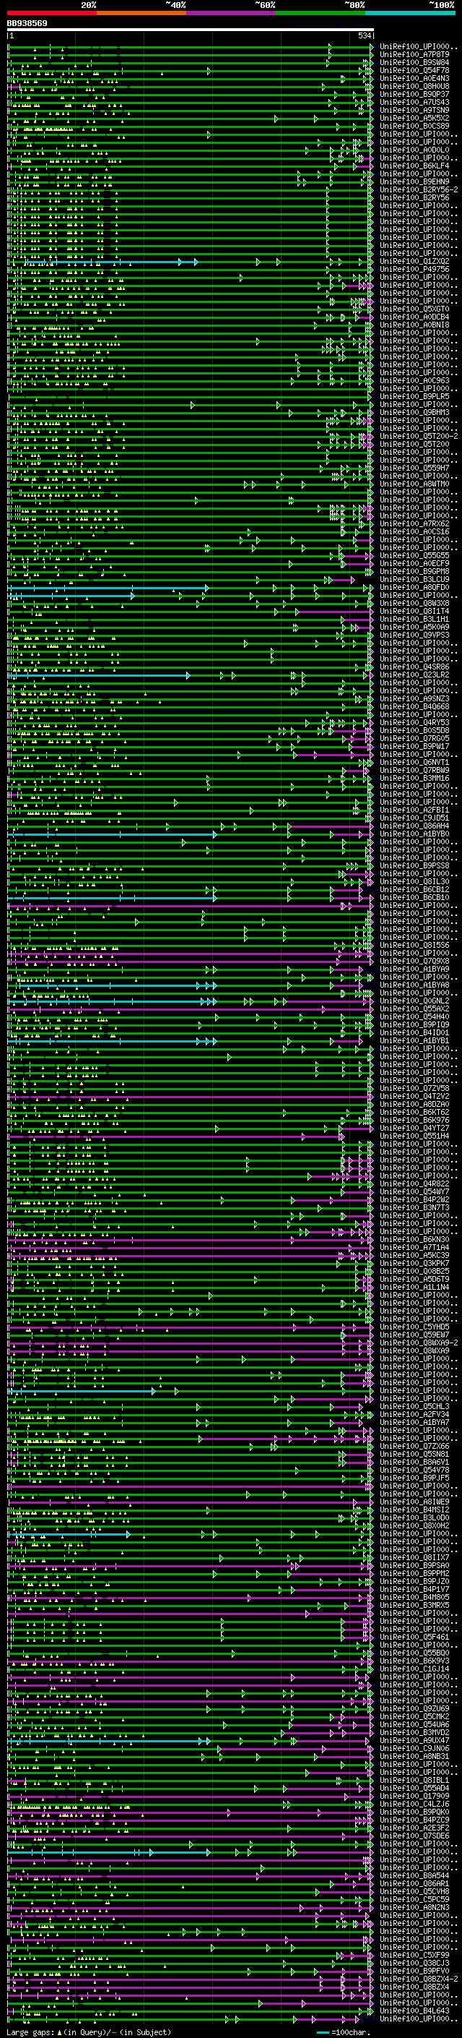Select label UniRef100_Q86AH4
This screenshot has height=2038, width=462.
click(x=414, y=825)
